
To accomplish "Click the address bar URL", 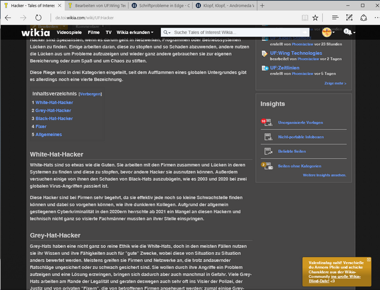I will tap(84, 18).
